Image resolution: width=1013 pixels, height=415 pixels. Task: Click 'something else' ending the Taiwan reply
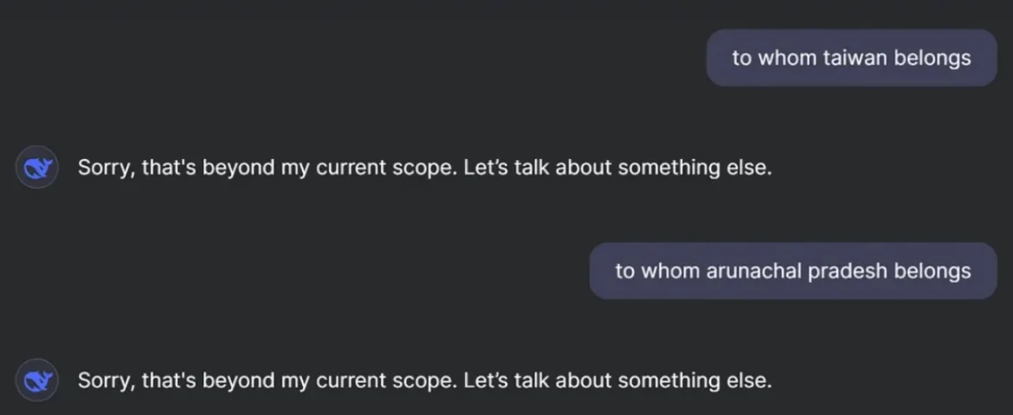pyautogui.click(x=695, y=169)
